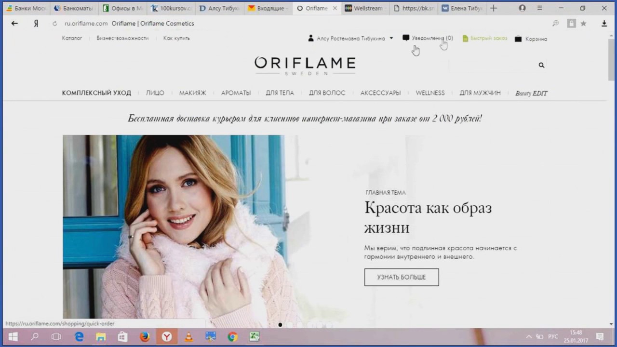This screenshot has width=617, height=347.
Task: Click the bookmark star icon
Action: coord(584,23)
